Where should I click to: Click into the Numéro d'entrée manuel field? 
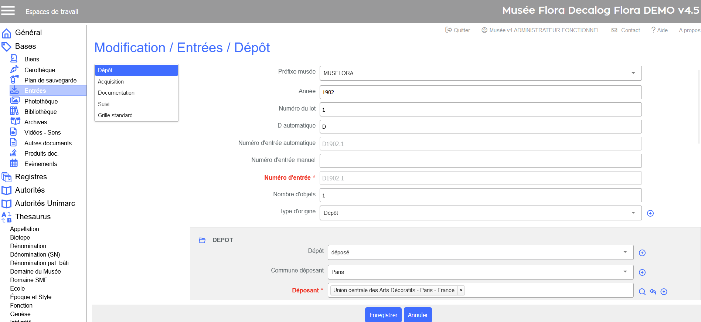coord(480,161)
